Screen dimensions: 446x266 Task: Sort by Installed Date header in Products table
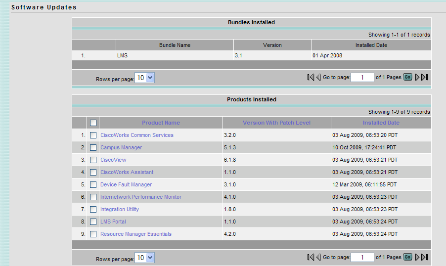tap(381, 123)
